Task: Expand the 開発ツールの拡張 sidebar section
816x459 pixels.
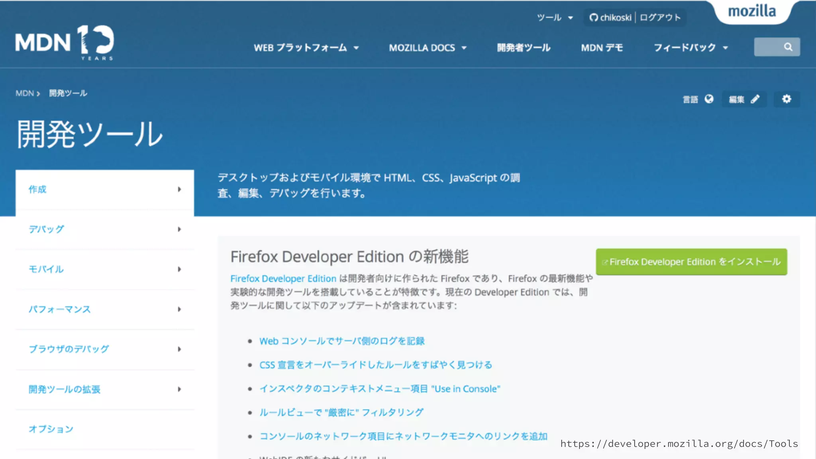Action: [x=105, y=389]
